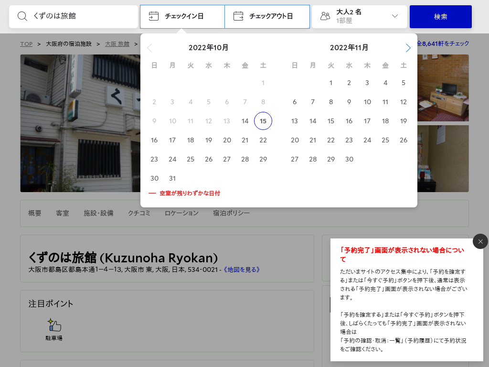Click the 地図を見る map link
The width and height of the screenshot is (489, 367).
[242, 270]
